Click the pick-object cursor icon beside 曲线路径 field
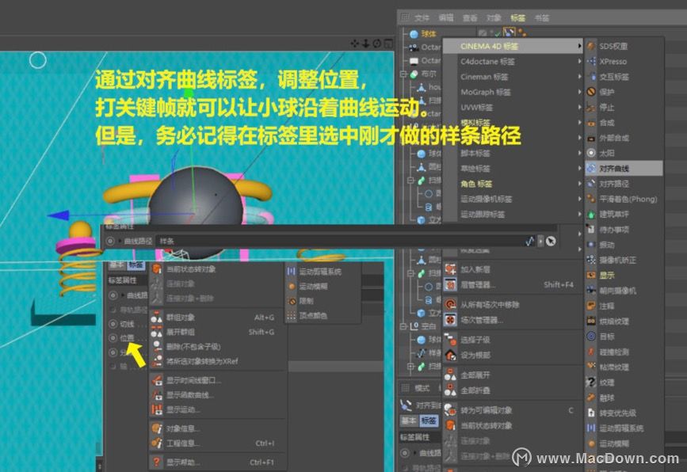Viewport: 687px width, 472px height. 551,242
